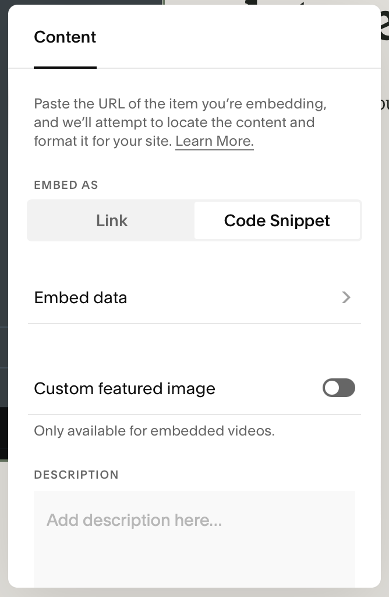Screen dimensions: 389x597
Task: Open the Learn More link
Action: click(214, 141)
